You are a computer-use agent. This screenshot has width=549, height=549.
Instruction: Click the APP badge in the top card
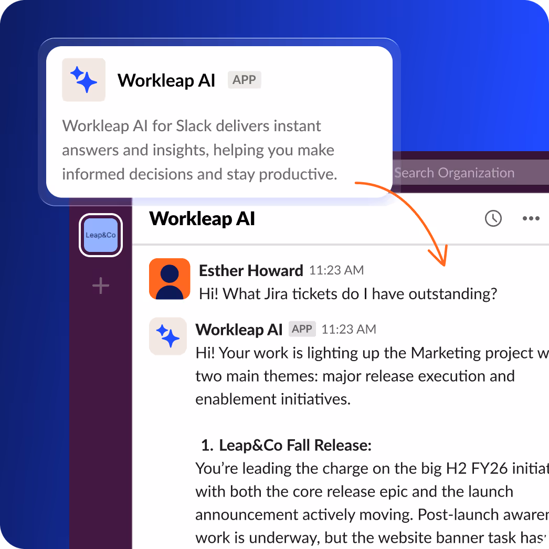point(245,80)
